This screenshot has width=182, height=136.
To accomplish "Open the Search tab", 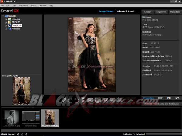I will tap(148, 12).
